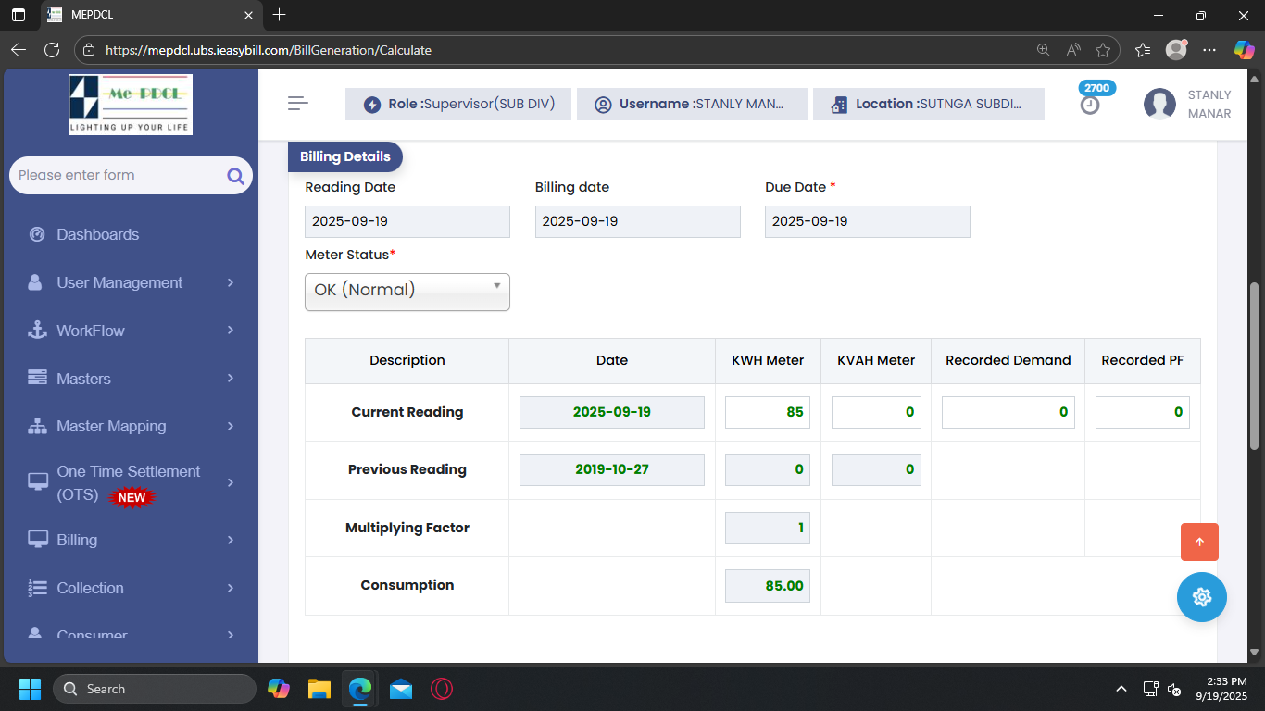Expand the User Management sidebar menu
The width and height of the screenshot is (1265, 711).
pyautogui.click(x=130, y=282)
